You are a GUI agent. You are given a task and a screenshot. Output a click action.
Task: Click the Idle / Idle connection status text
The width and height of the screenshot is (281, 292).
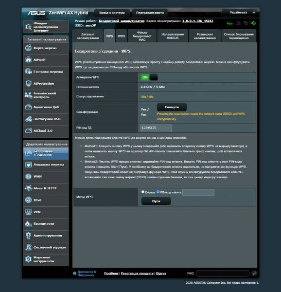coord(147,97)
